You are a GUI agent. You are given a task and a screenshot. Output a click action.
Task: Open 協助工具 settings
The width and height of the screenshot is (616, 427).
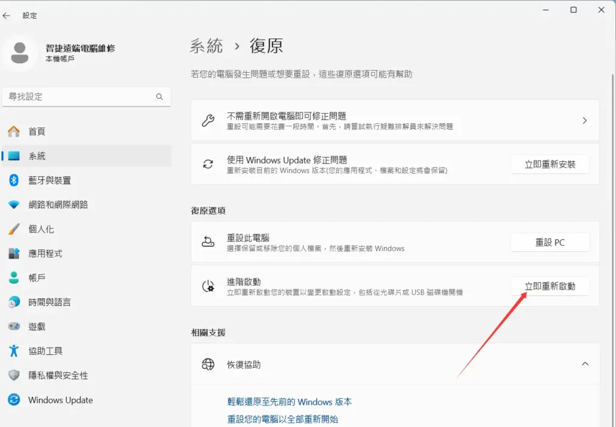tap(87, 351)
